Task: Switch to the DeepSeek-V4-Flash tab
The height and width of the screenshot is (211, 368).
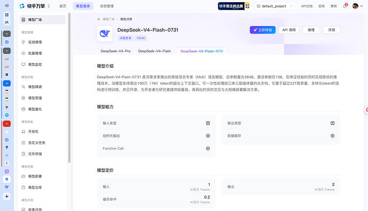Action: [155, 51]
